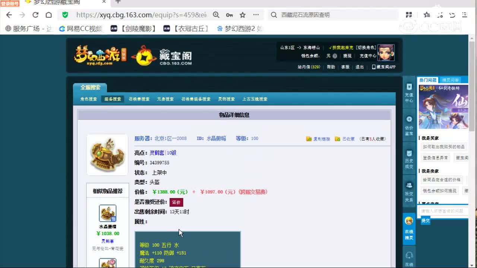Click the helmet item image
The image size is (477, 268).
pos(107,155)
